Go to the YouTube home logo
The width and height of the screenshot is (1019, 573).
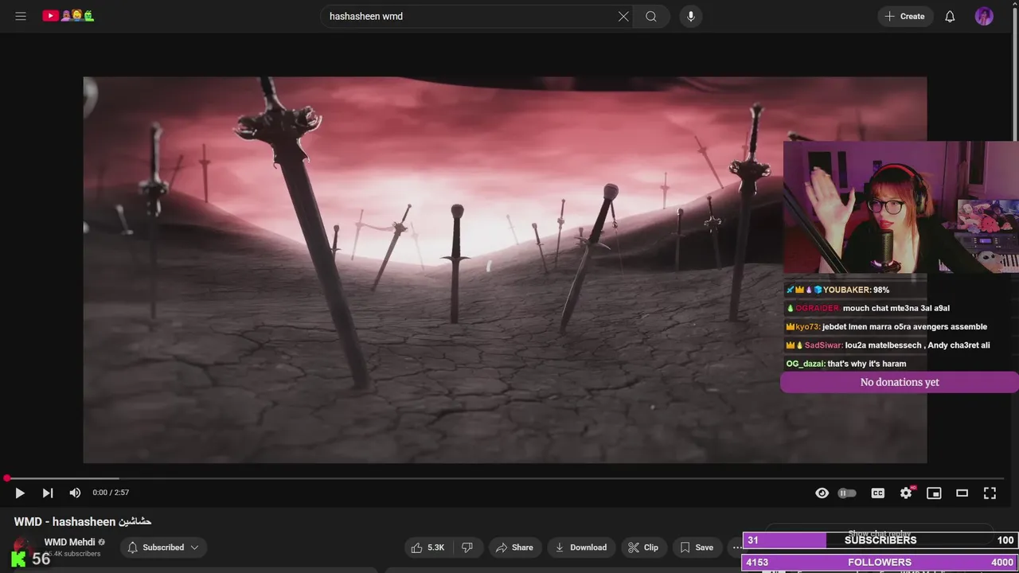coord(68,16)
